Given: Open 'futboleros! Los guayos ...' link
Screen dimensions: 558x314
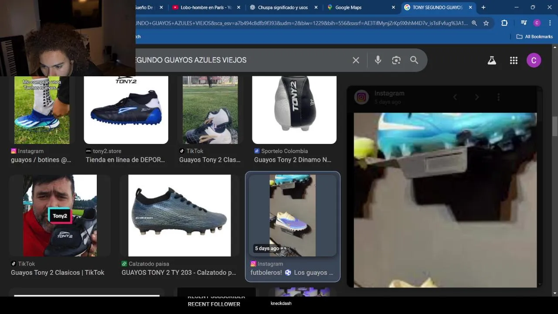Looking at the screenshot, I should [x=292, y=273].
